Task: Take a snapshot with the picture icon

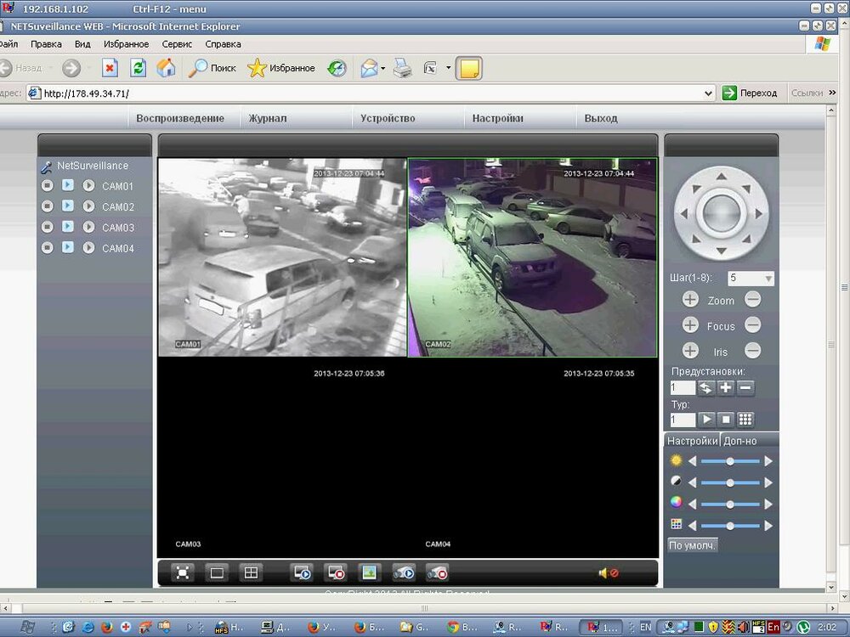Action: click(x=368, y=572)
